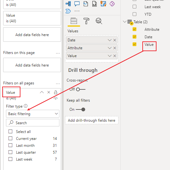Click the filter Search box
This screenshot has width=170, height=170.
(33, 123)
